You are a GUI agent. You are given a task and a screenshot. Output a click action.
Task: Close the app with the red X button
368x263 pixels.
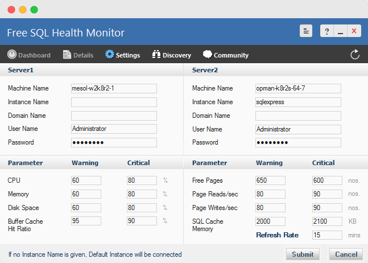click(354, 31)
